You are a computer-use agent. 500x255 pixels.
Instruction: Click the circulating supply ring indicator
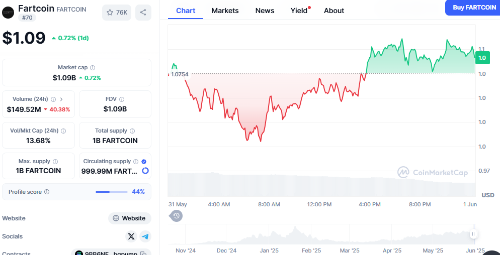click(x=145, y=171)
